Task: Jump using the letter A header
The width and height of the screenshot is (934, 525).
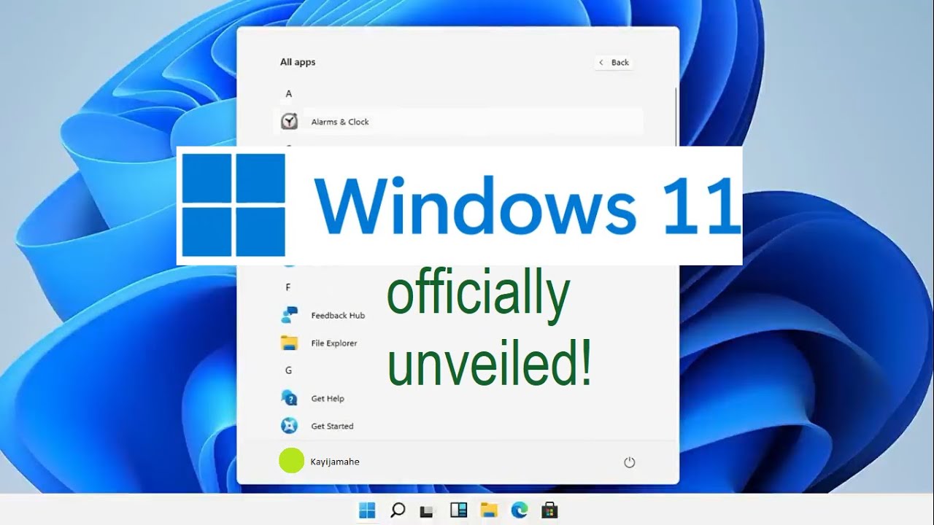Action: (289, 93)
